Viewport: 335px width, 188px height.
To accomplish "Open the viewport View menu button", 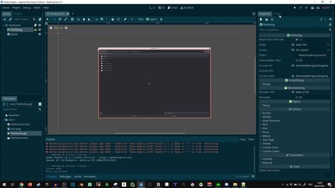I will 140,19.
